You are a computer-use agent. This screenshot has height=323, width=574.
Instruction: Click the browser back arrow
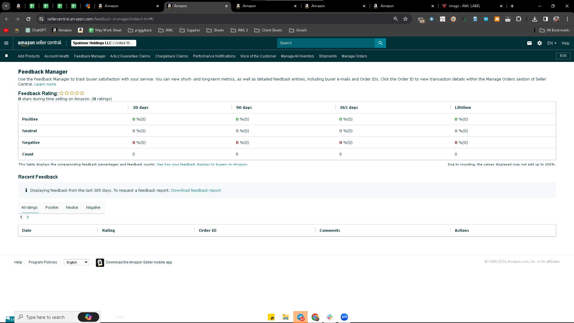pos(7,19)
